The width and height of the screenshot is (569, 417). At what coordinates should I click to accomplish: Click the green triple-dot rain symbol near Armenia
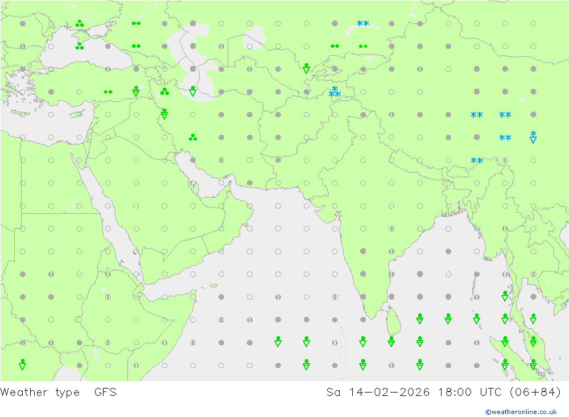pos(164,92)
